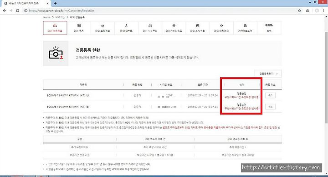Click the 시리얼 번호 column header

(166, 85)
